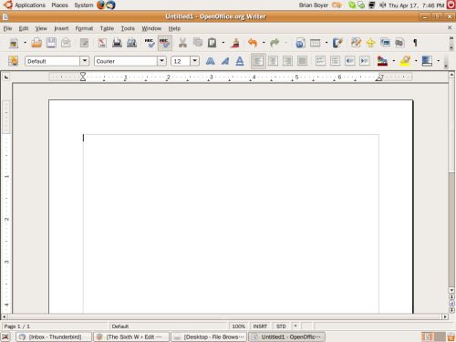Apply Background Color swatch
This screenshot has height=342, width=456.
[427, 61]
